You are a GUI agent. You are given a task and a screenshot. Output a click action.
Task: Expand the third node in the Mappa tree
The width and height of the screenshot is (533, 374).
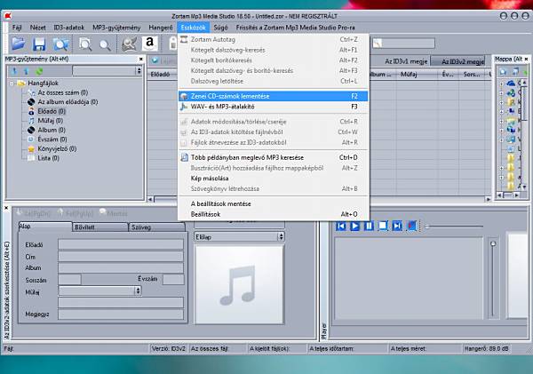[x=501, y=102]
